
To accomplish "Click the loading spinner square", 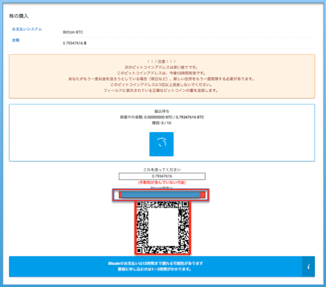I will click(x=161, y=144).
